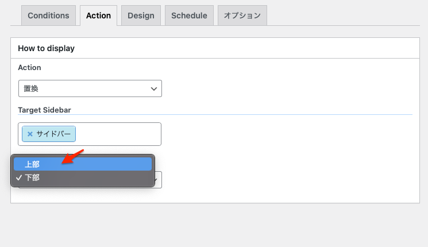This screenshot has height=247, width=428.
Task: Choose 上部 from the open dropdown list
Action: [83, 164]
